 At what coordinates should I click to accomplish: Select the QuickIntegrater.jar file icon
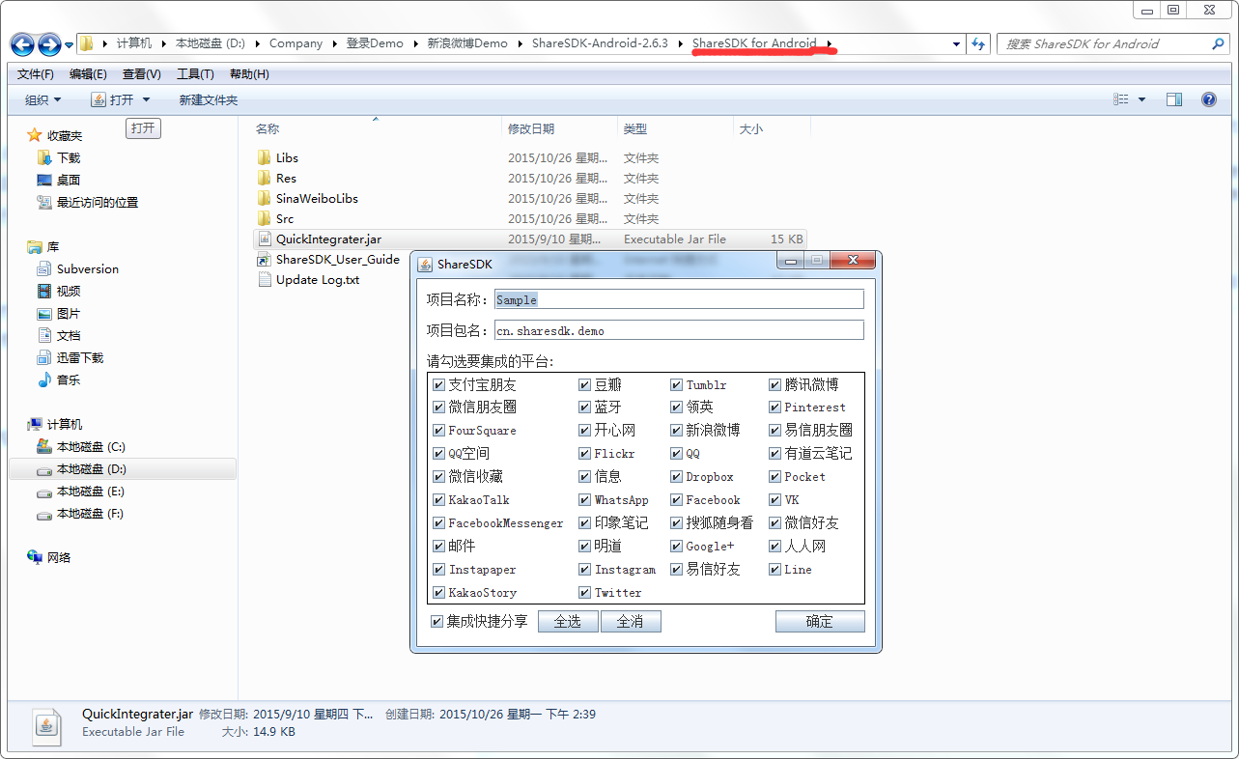[x=265, y=239]
